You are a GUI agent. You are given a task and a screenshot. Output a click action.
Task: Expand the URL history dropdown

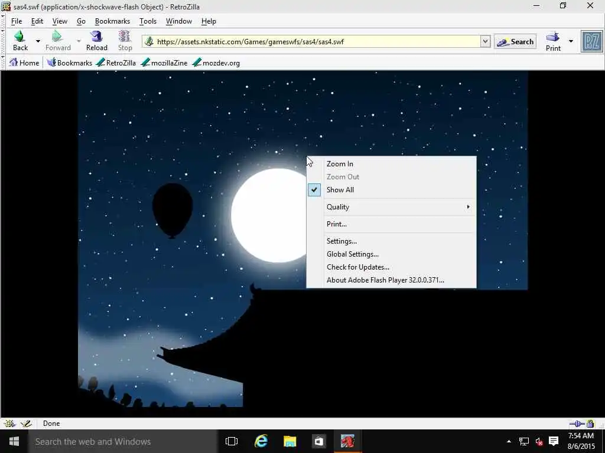(x=485, y=41)
